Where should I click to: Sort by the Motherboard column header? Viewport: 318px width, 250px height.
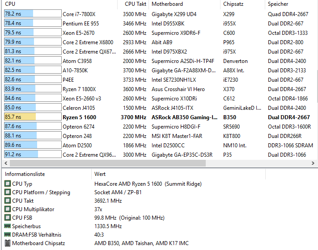click(x=185, y=4)
